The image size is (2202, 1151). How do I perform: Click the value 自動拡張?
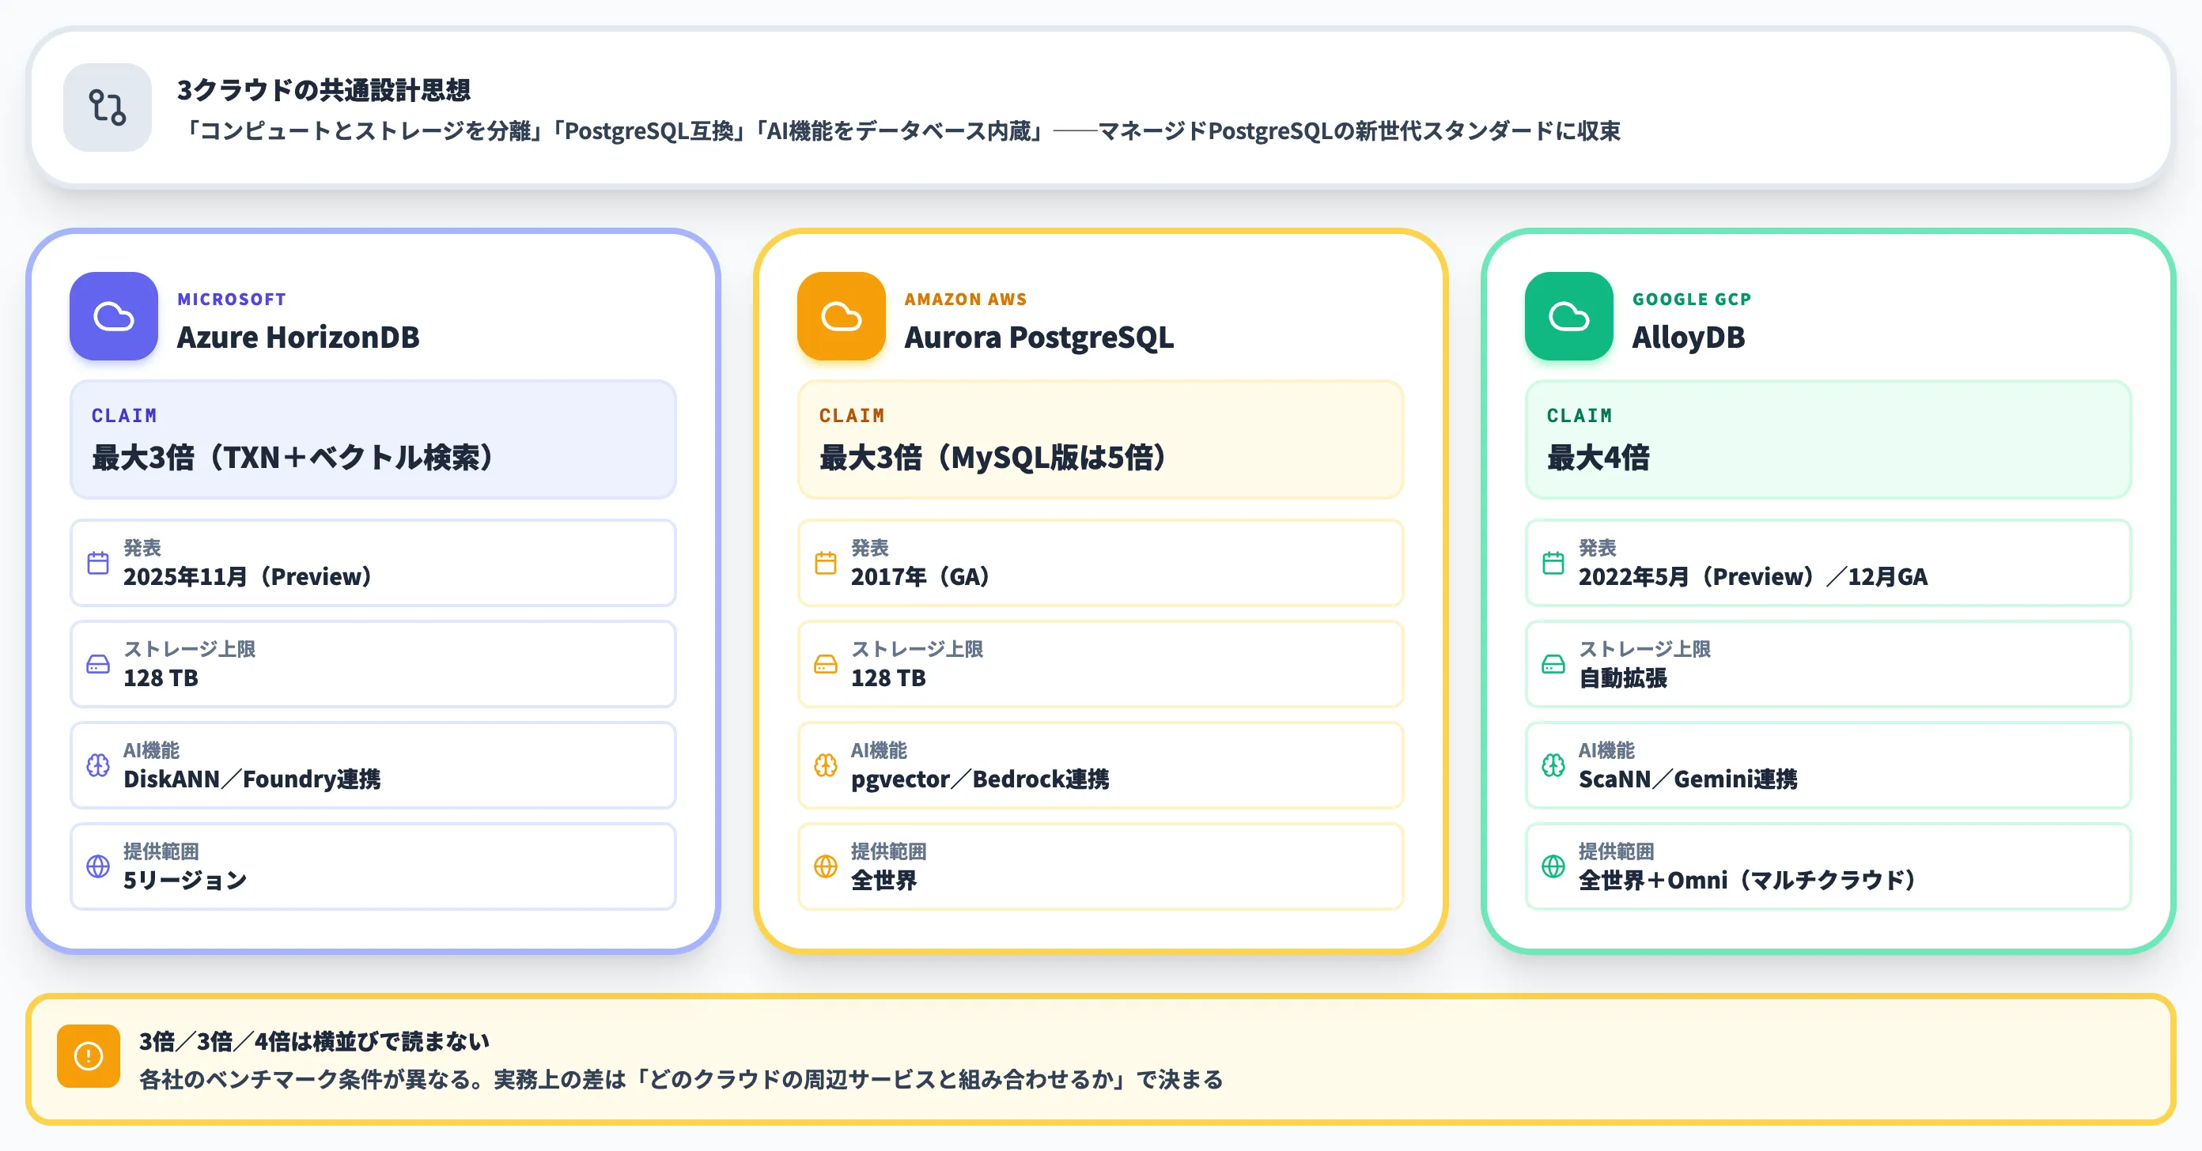1622,677
